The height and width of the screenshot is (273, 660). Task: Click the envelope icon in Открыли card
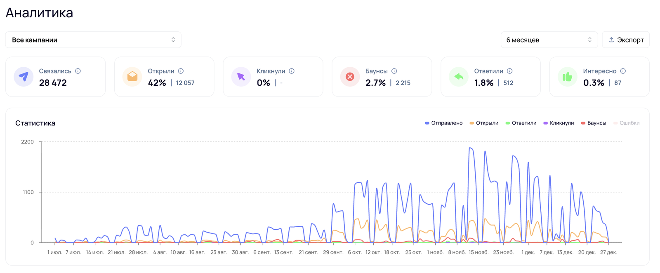tap(132, 77)
